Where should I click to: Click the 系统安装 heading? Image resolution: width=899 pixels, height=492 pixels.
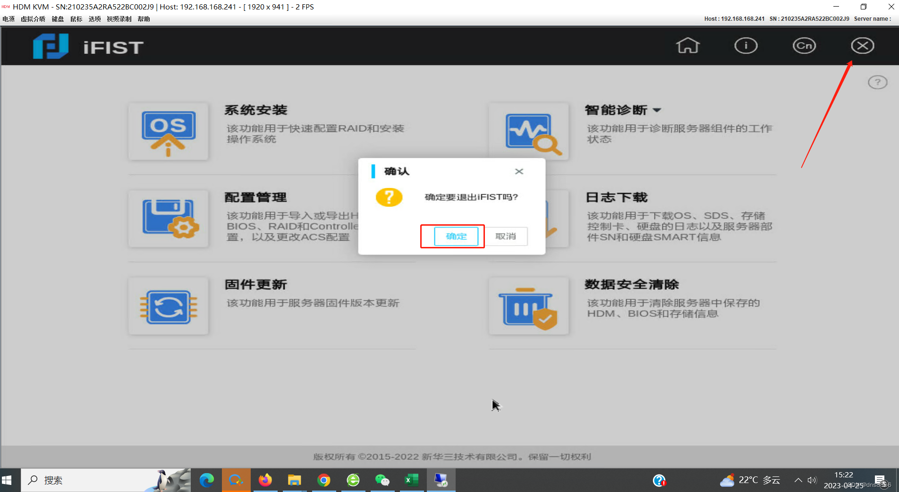click(256, 110)
